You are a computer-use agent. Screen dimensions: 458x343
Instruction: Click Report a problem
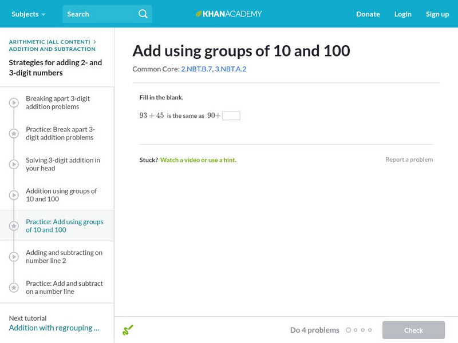coord(409,159)
